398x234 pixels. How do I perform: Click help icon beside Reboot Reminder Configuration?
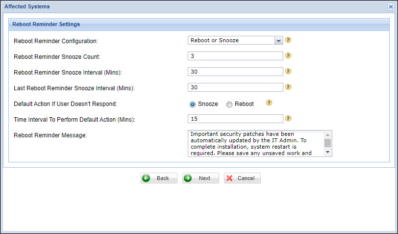coord(288,40)
